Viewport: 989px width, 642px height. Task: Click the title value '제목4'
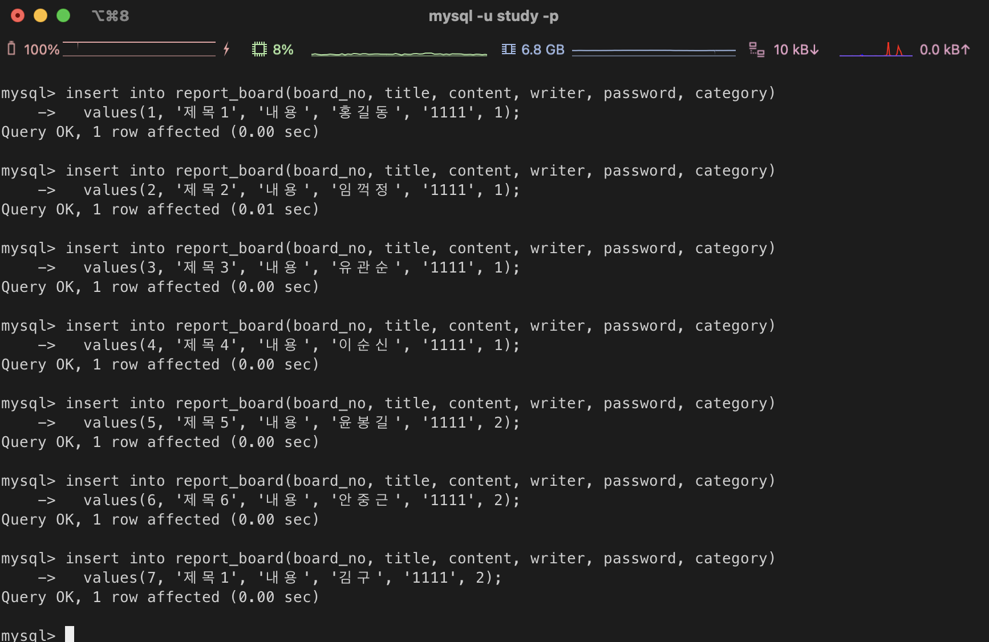coord(206,345)
